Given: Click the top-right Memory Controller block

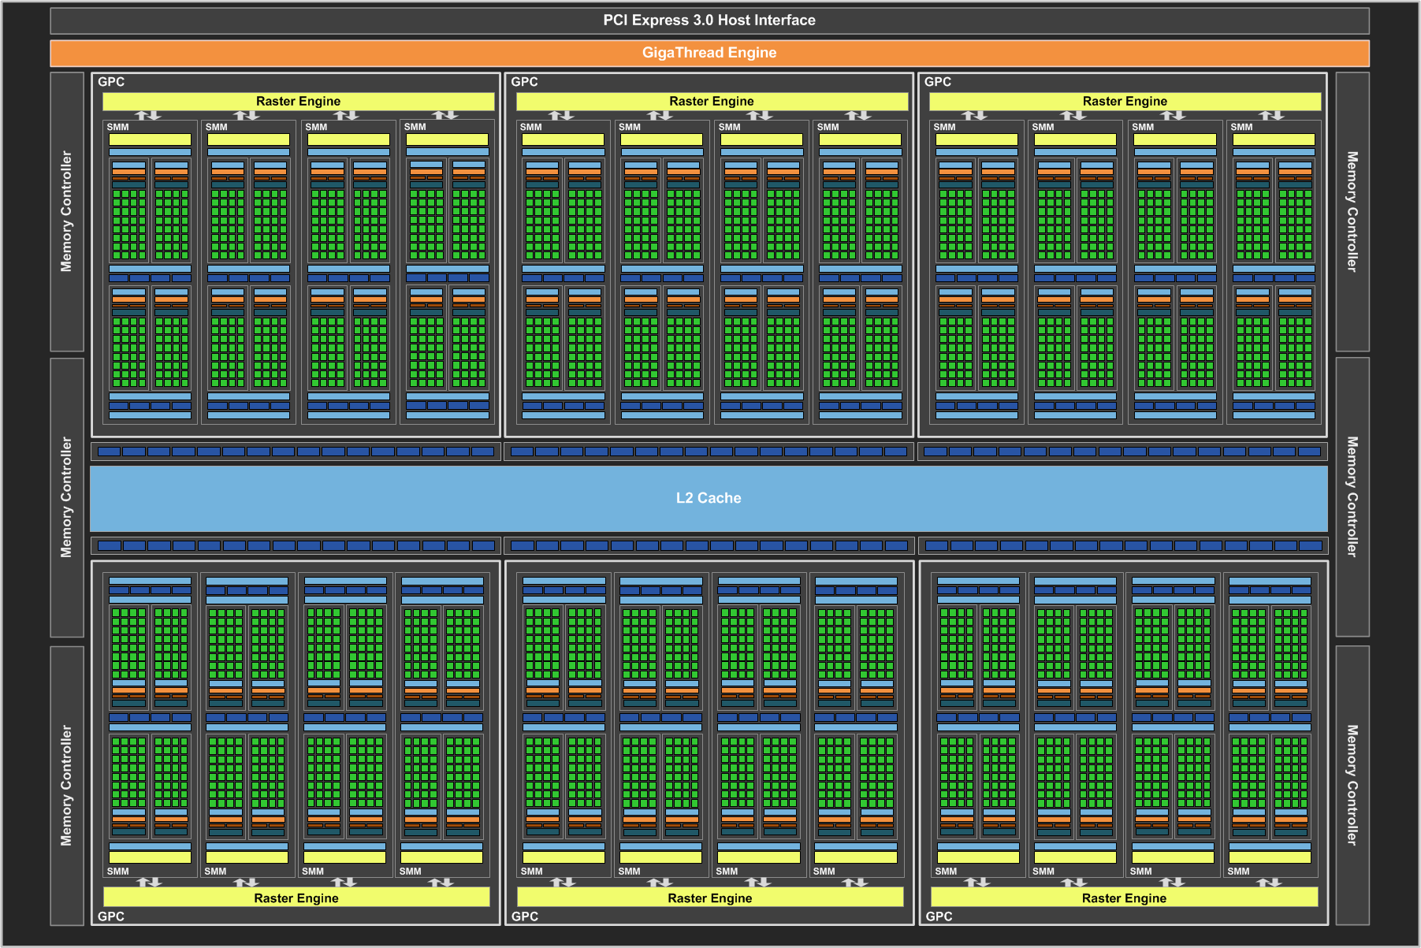Looking at the screenshot, I should (x=1352, y=211).
